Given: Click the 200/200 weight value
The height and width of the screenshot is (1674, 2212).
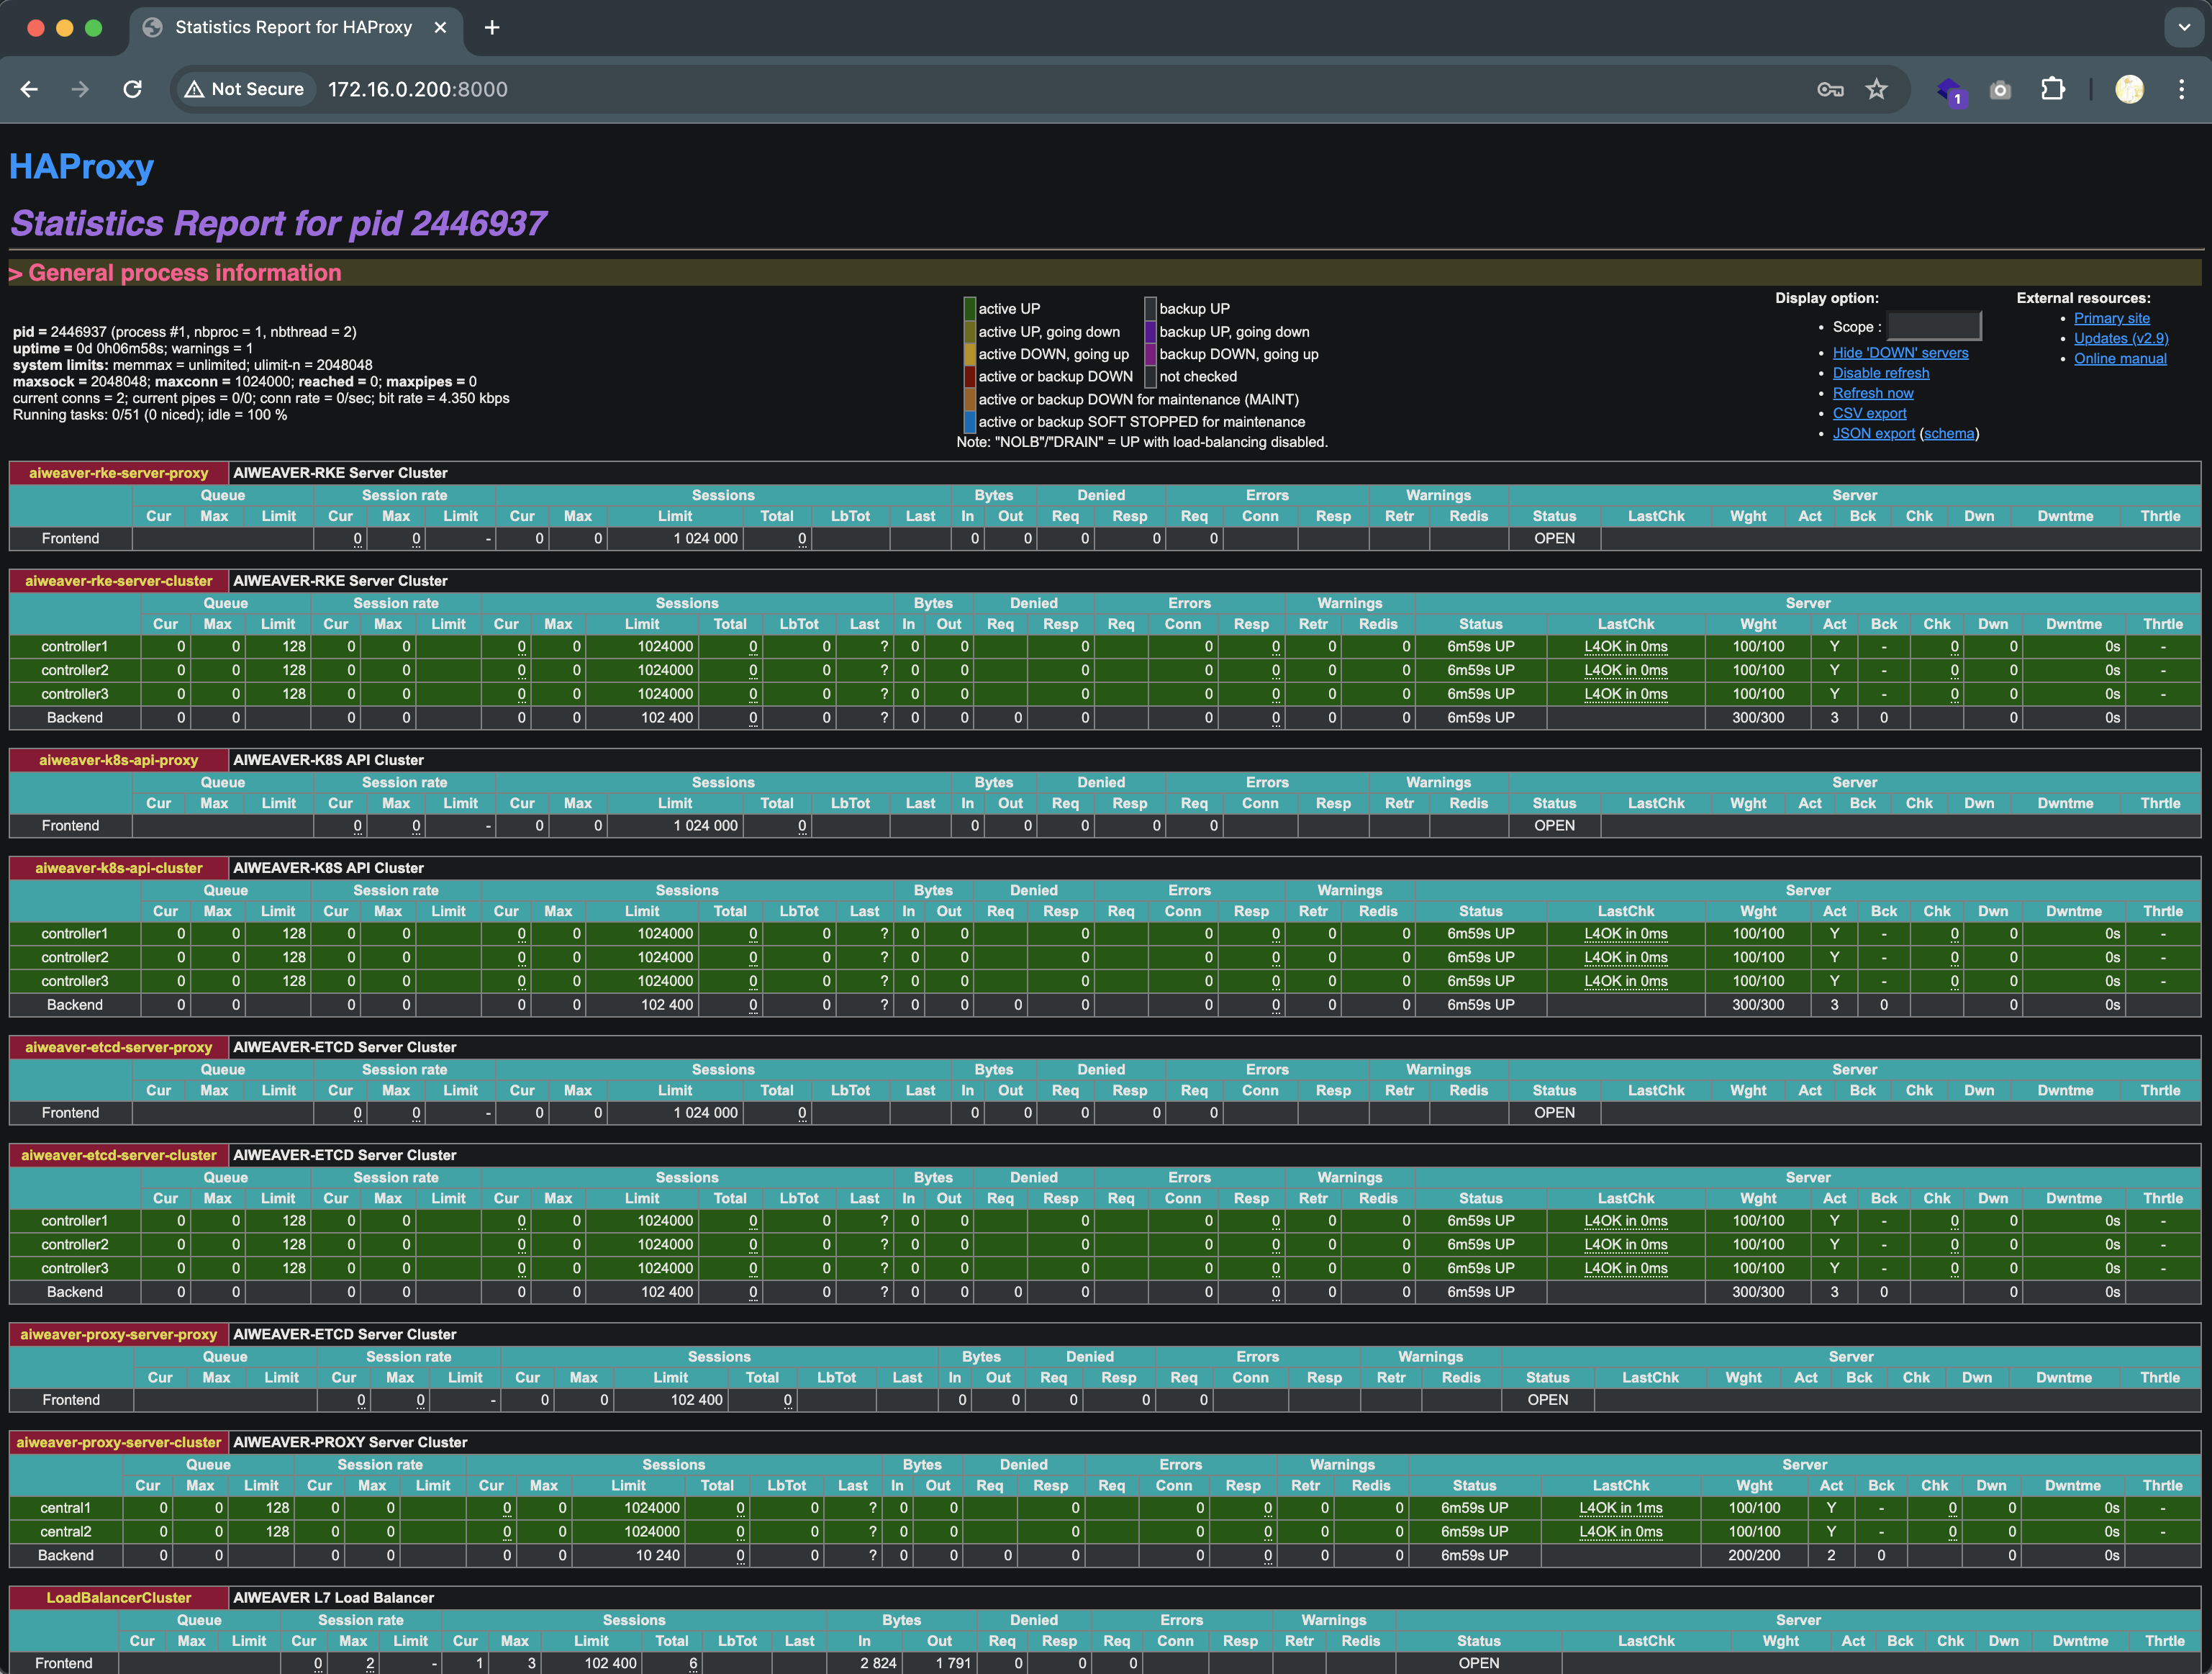Looking at the screenshot, I should 1754,1556.
